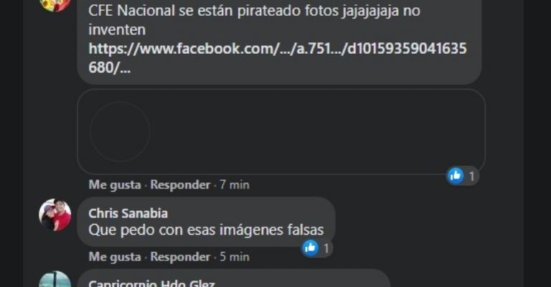
Task: Click the circular placeholder in the link preview
Action: tap(121, 132)
